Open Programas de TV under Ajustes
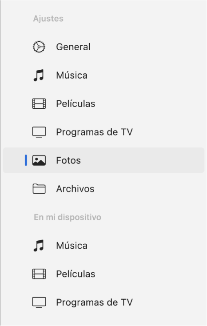 (103, 132)
